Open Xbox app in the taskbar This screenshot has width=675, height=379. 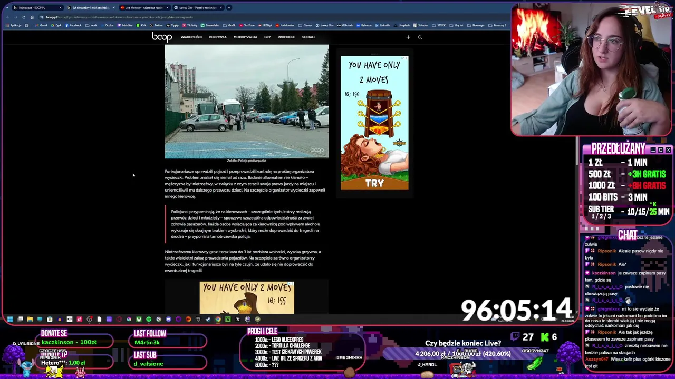coord(139,319)
